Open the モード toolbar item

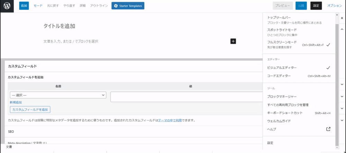[38, 6]
